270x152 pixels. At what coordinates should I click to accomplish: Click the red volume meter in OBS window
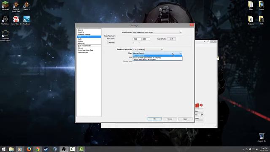coord(197,105)
